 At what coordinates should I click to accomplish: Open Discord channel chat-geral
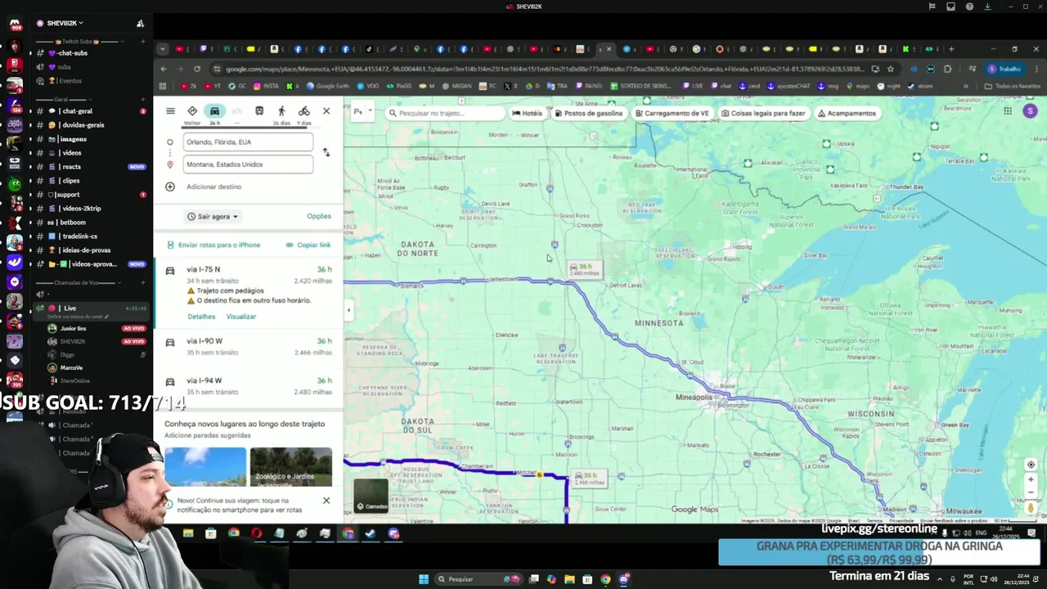[90, 111]
